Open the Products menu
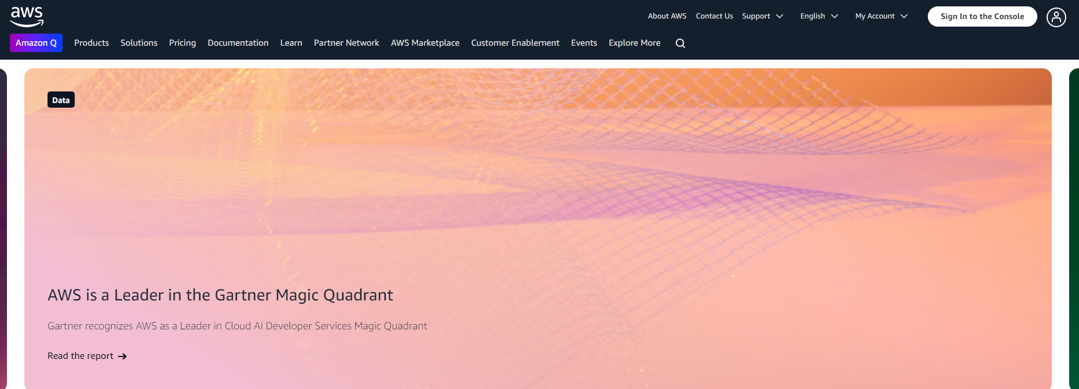This screenshot has height=389, width=1079. tap(92, 43)
